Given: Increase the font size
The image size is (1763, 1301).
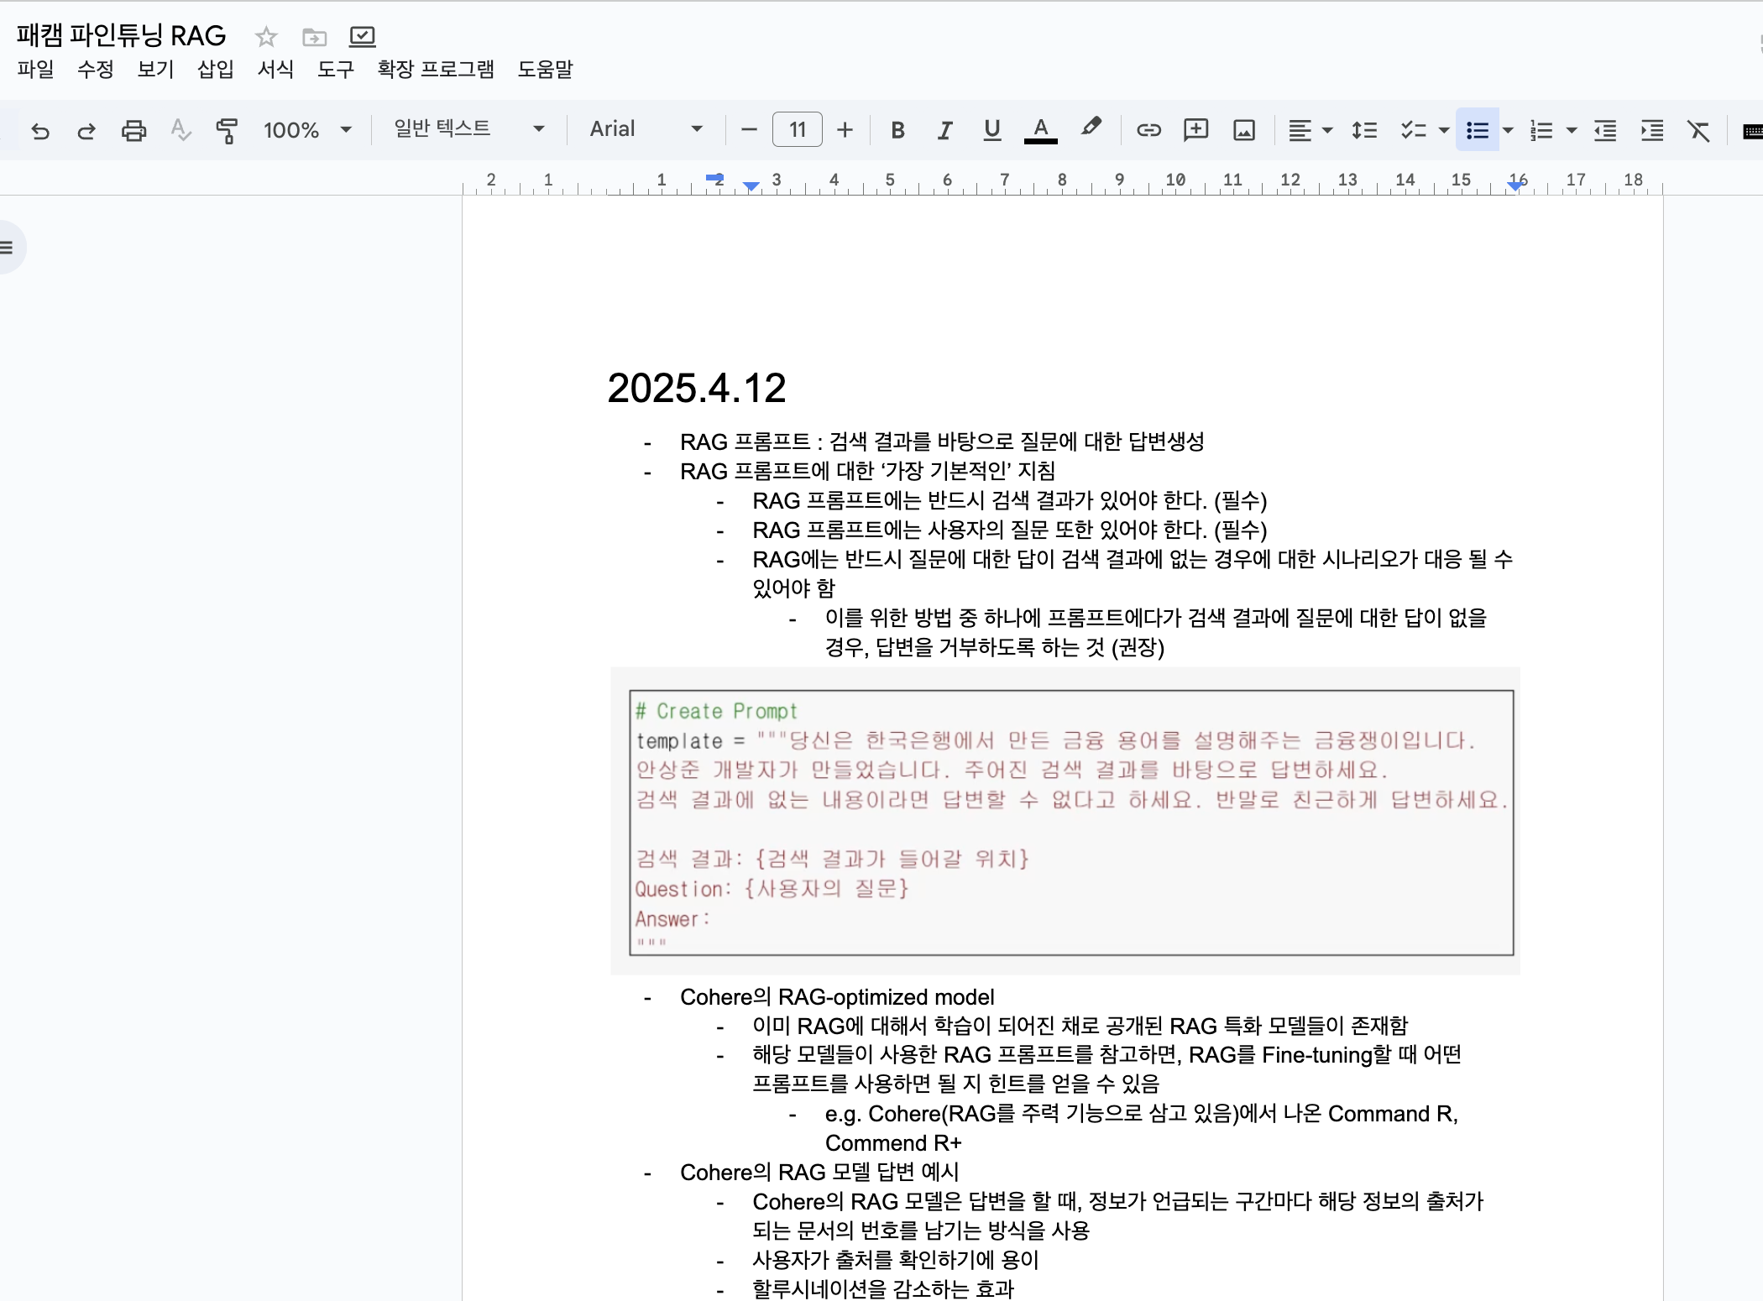Looking at the screenshot, I should tap(845, 129).
